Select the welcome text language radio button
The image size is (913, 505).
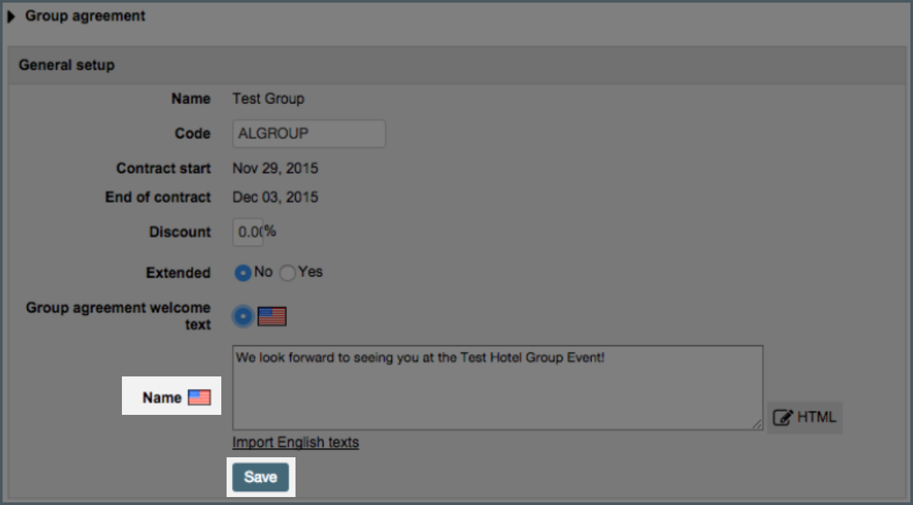tap(243, 317)
